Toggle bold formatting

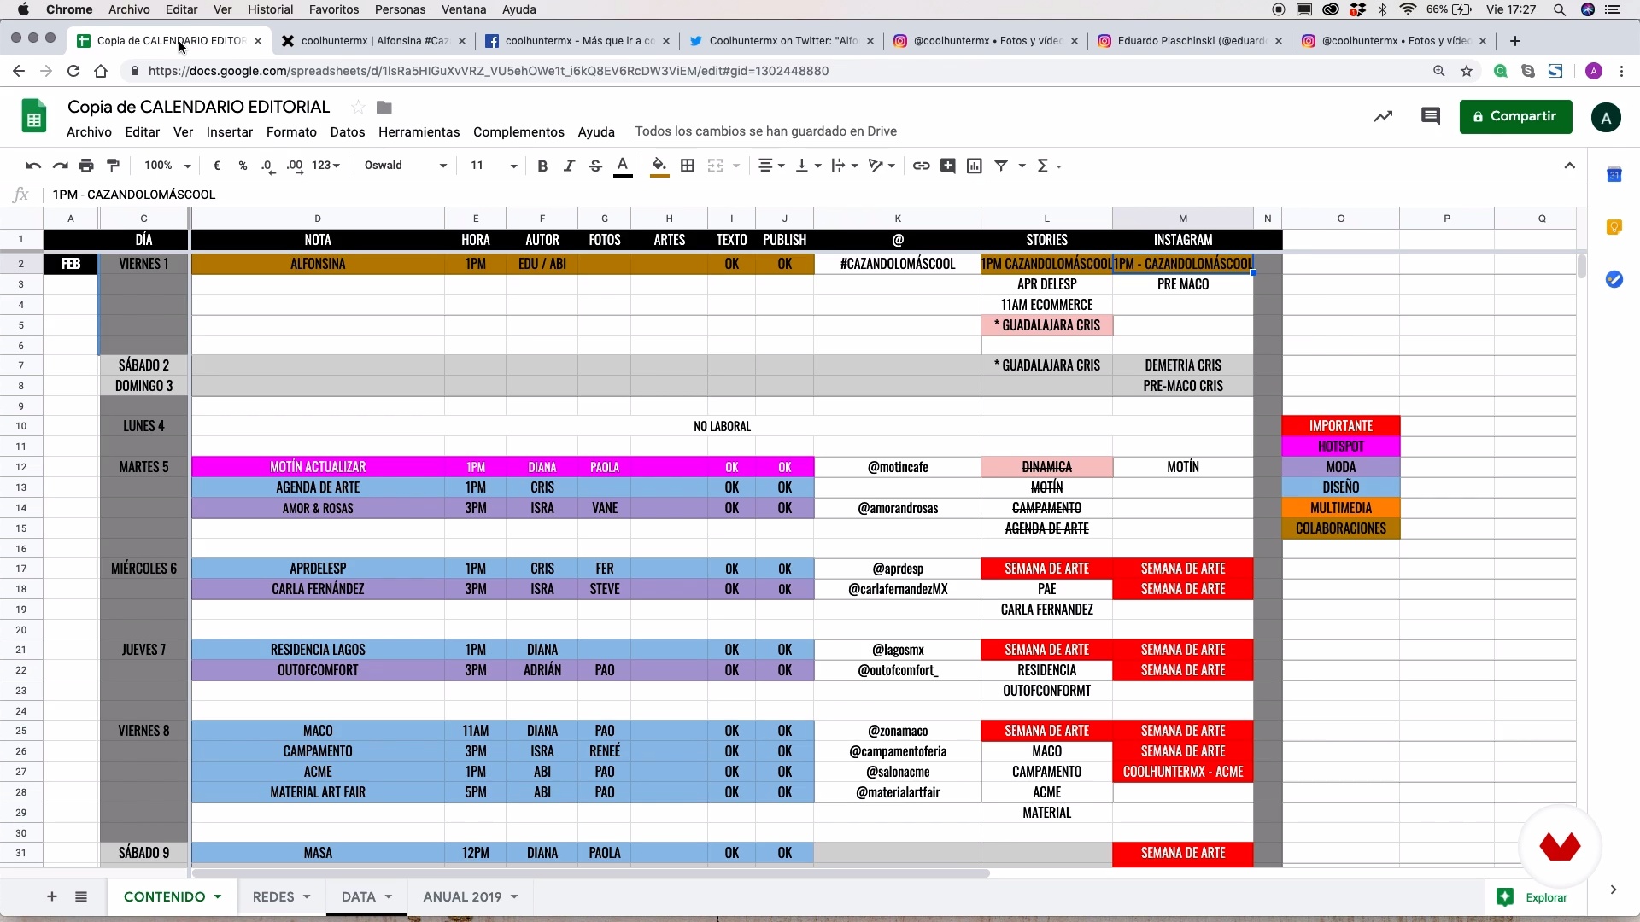coord(542,166)
